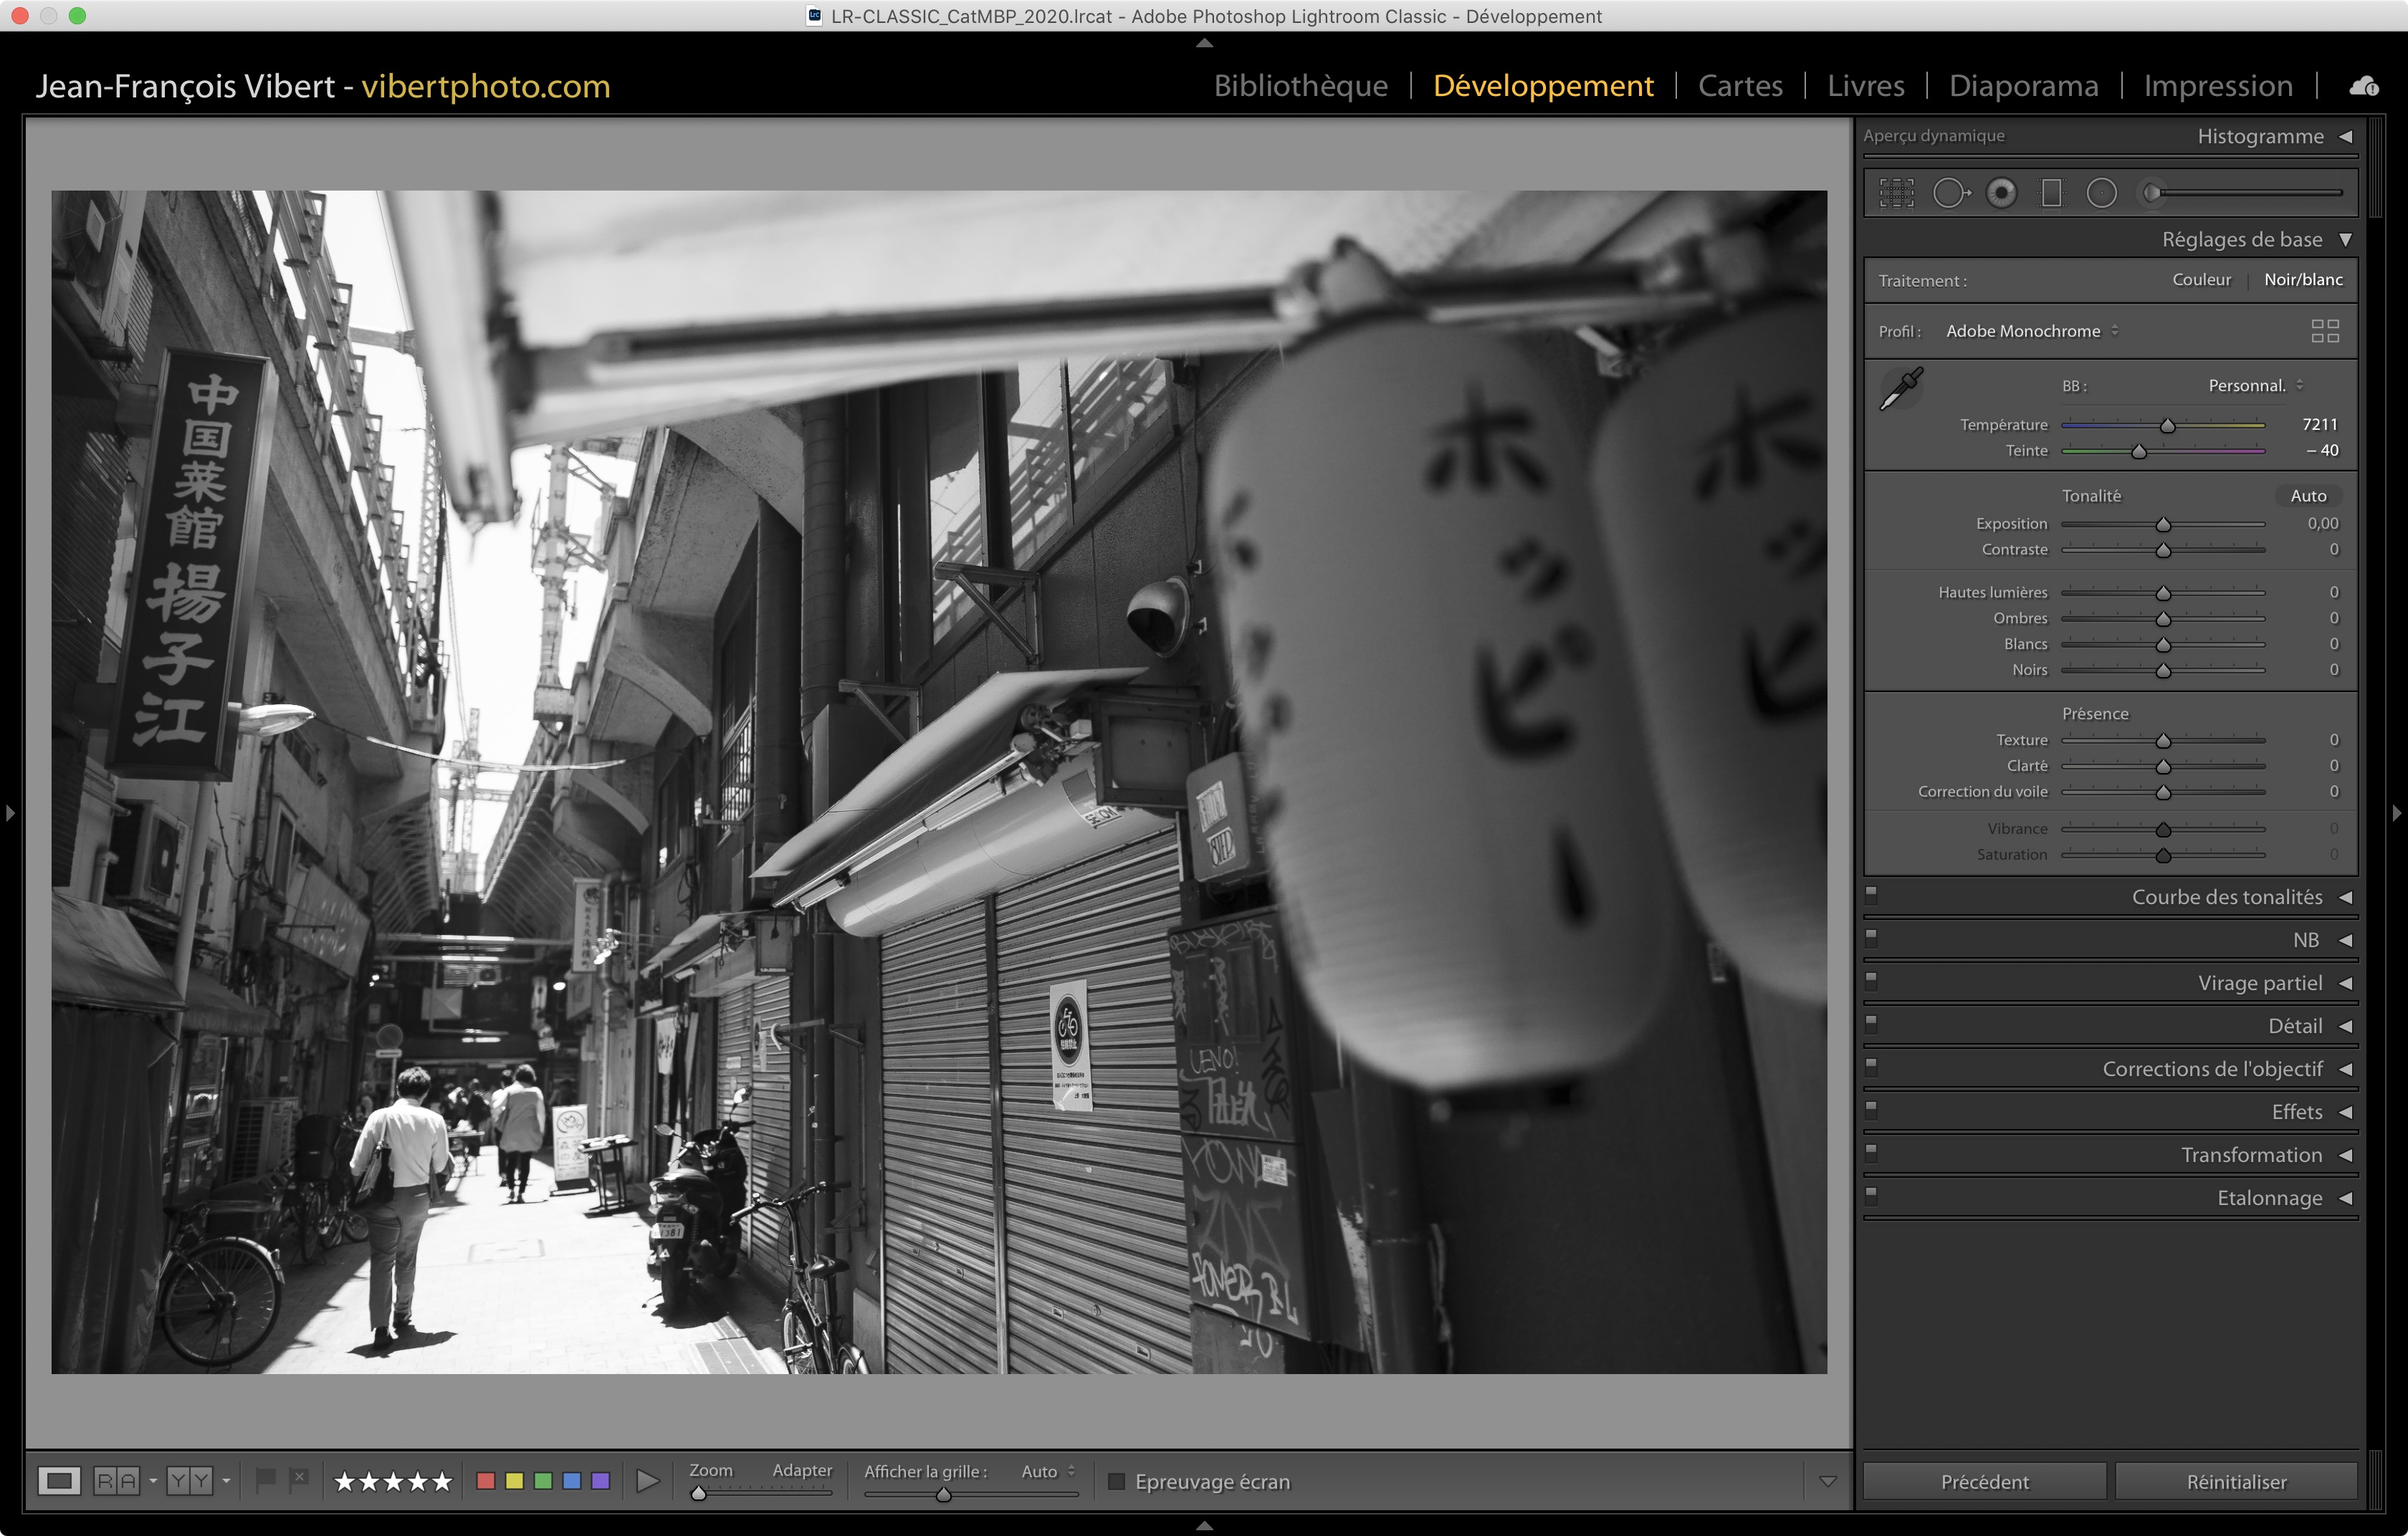Select the Spot Removal tool
The height and width of the screenshot is (1536, 2408).
tap(1950, 193)
